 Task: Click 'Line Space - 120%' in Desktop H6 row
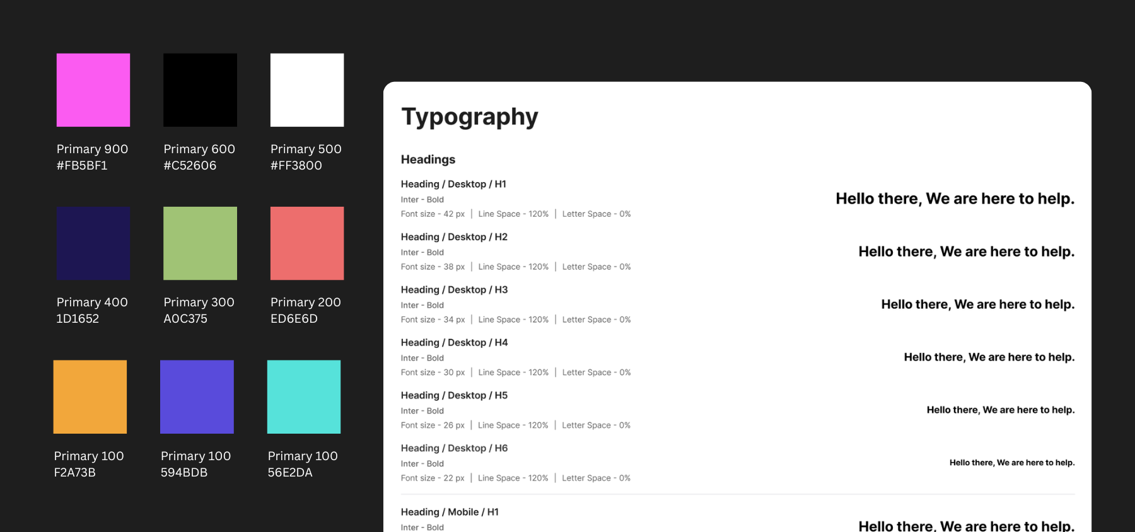513,478
